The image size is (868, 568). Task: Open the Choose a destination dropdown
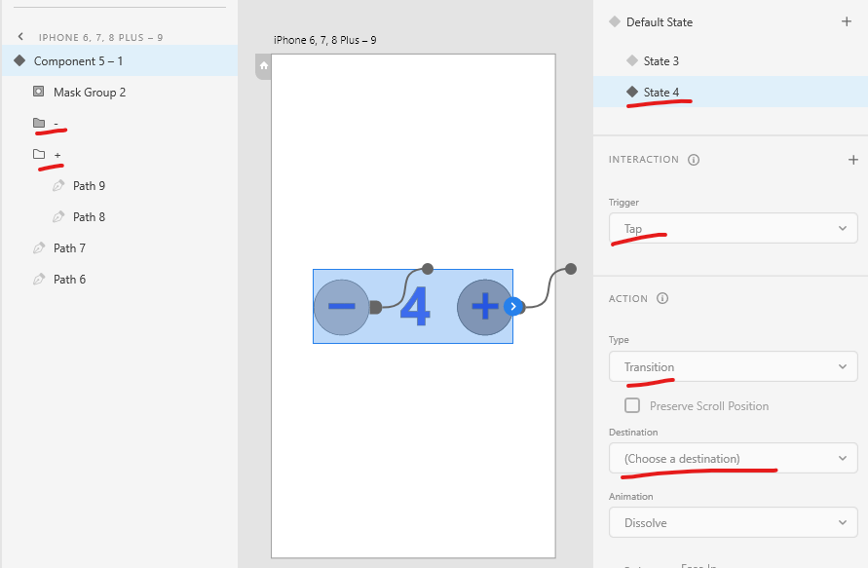pyautogui.click(x=733, y=458)
